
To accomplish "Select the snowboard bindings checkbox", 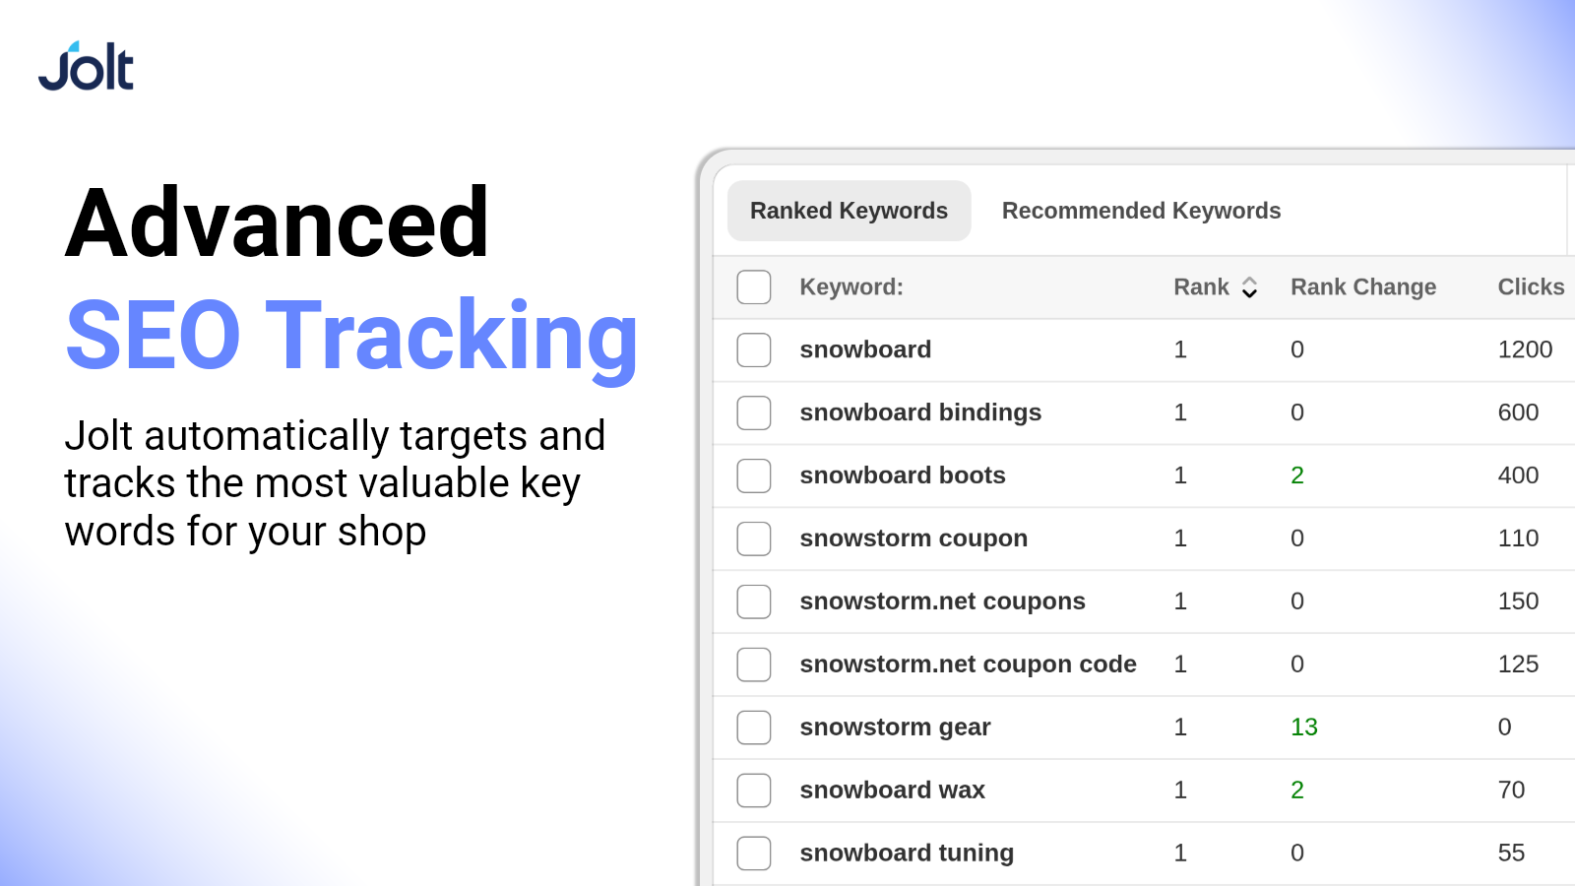I will click(x=754, y=413).
